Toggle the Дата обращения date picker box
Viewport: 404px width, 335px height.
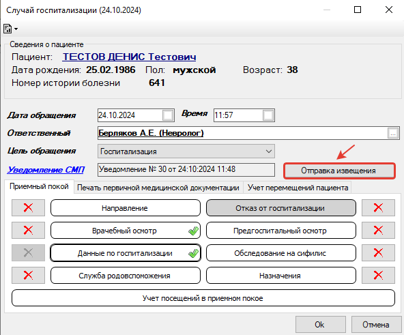[168, 115]
